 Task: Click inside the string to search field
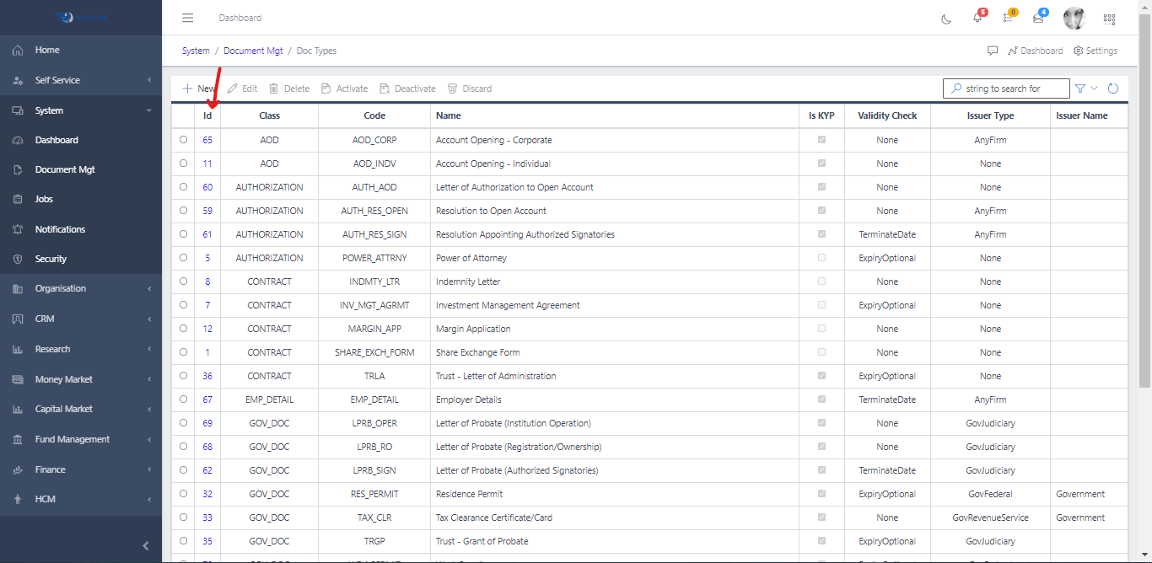coord(1006,88)
